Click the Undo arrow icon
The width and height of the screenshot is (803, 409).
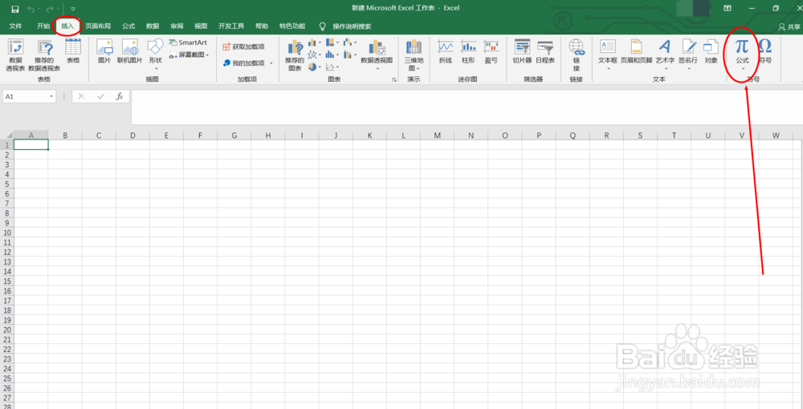(31, 9)
